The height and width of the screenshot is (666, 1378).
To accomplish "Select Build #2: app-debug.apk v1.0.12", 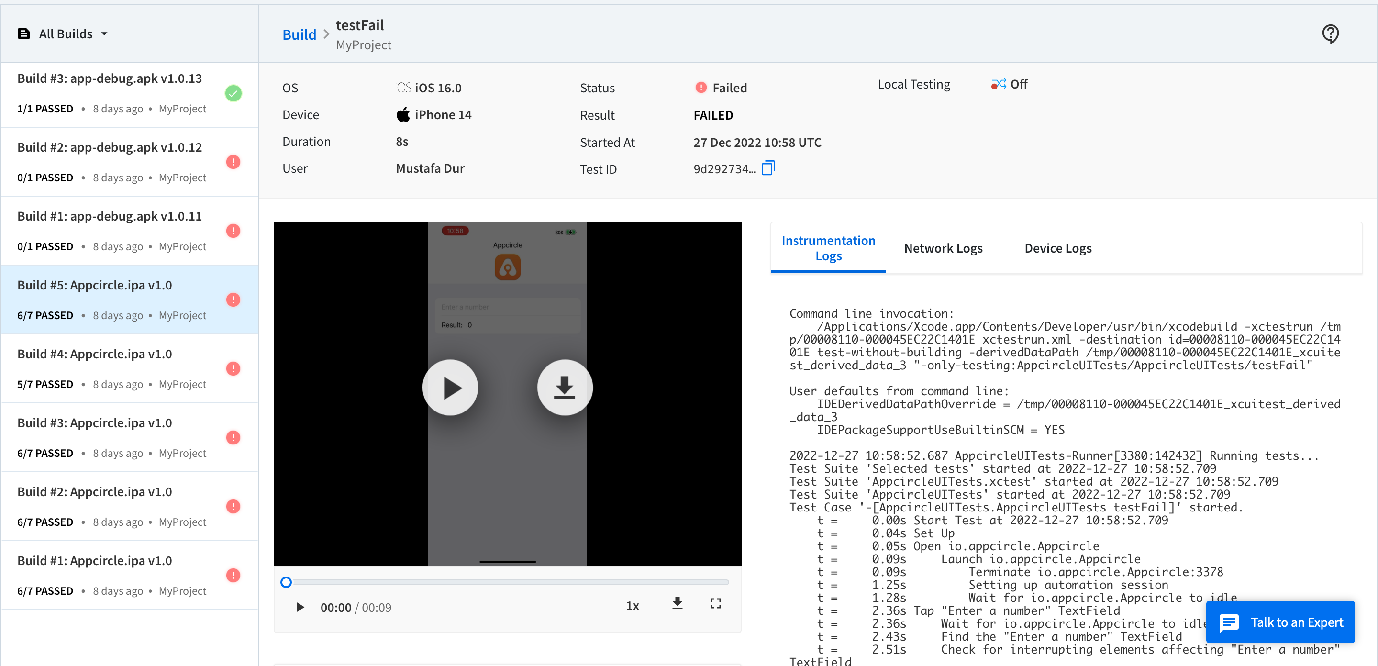I will 130,163.
